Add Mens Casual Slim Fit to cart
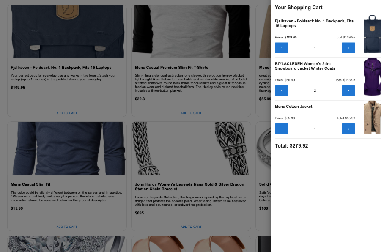Screen dimensions: 384x252 [x=66, y=227]
